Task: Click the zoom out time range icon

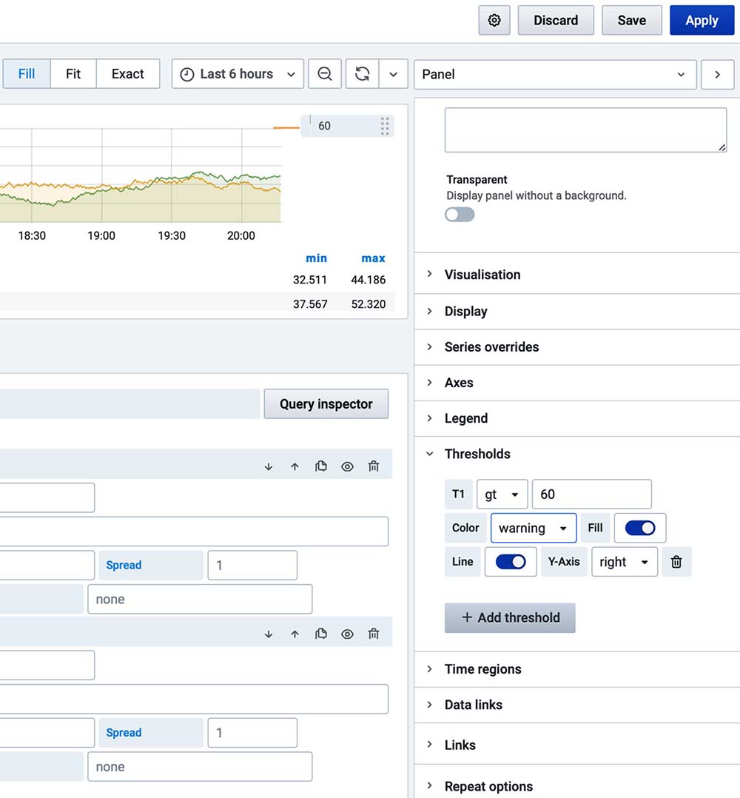Action: click(325, 74)
